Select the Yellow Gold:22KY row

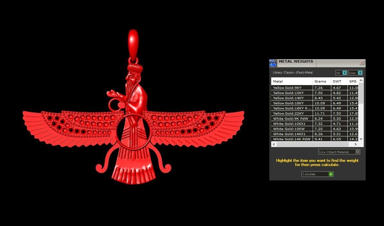point(315,113)
